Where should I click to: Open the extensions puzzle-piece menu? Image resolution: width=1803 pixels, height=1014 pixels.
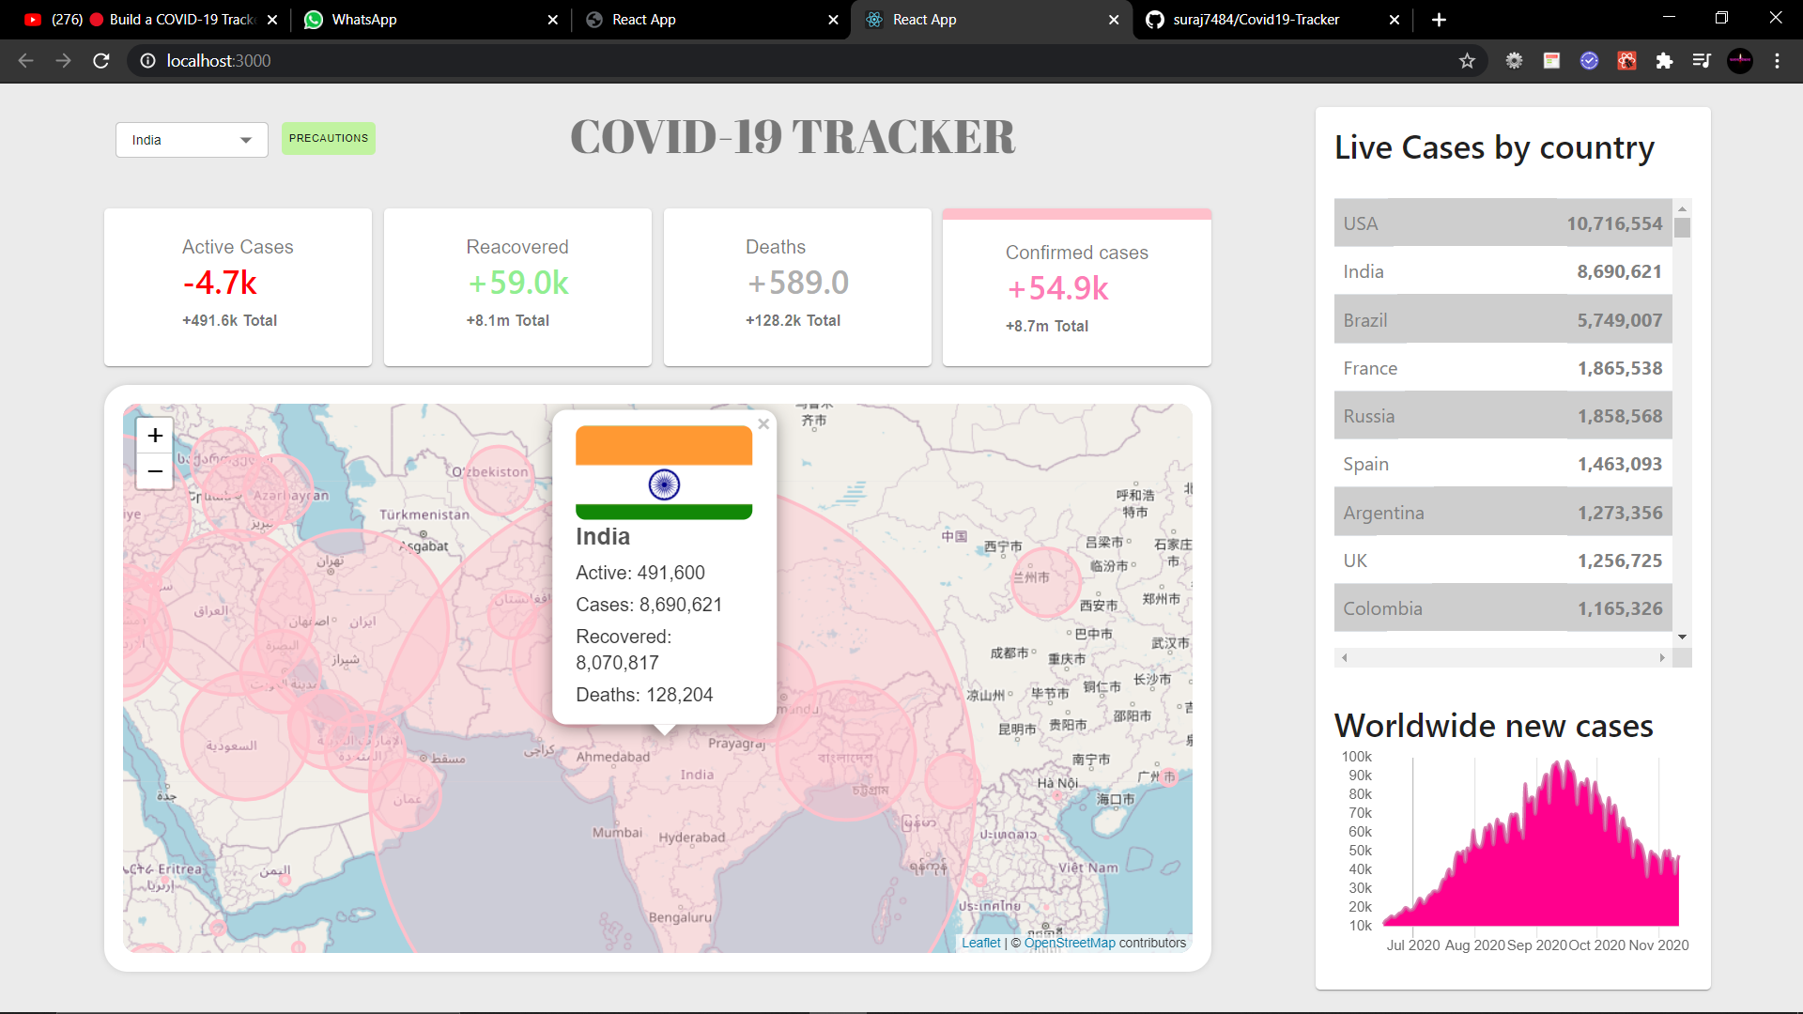tap(1664, 61)
